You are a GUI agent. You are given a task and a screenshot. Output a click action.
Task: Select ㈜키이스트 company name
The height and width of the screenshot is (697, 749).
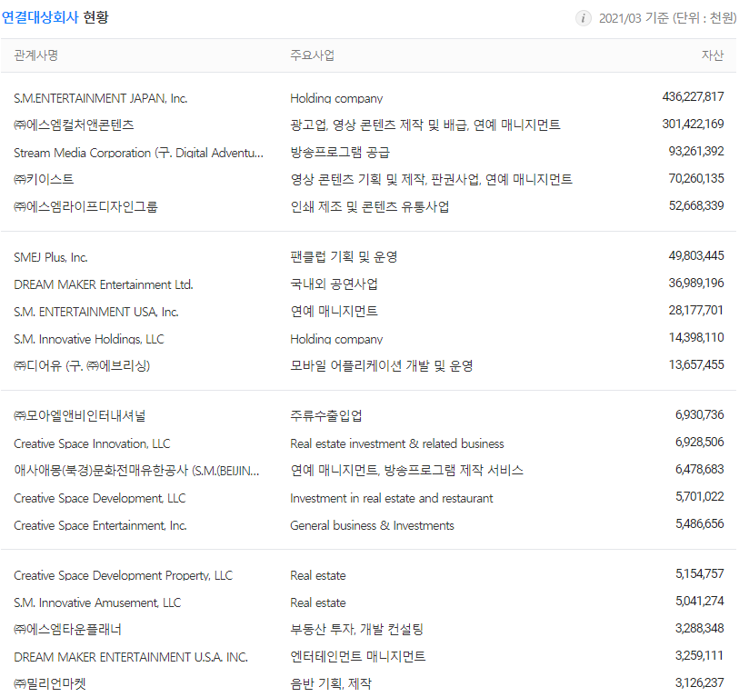(44, 180)
